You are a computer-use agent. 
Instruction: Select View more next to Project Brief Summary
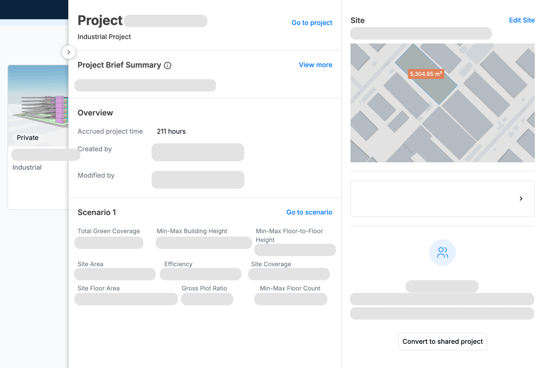click(315, 65)
